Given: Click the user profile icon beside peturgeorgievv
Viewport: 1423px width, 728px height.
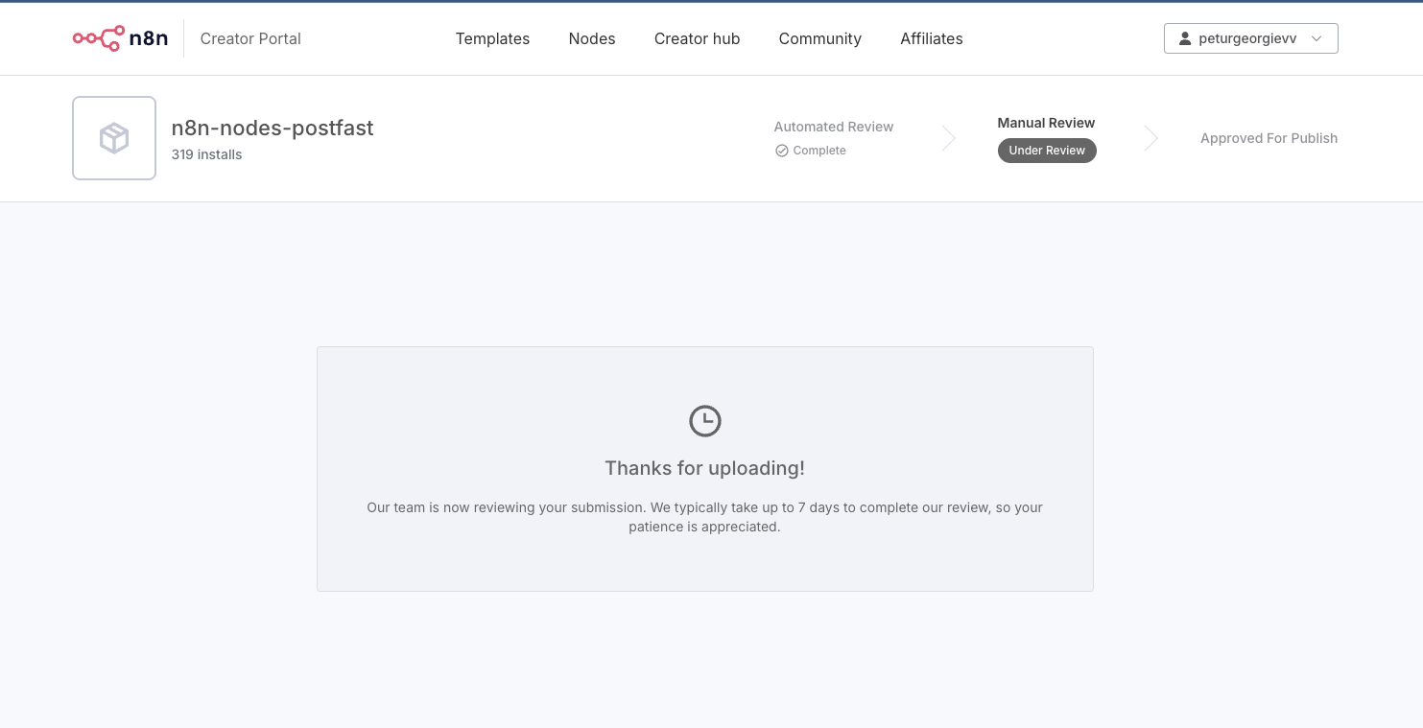Looking at the screenshot, I should [1185, 38].
